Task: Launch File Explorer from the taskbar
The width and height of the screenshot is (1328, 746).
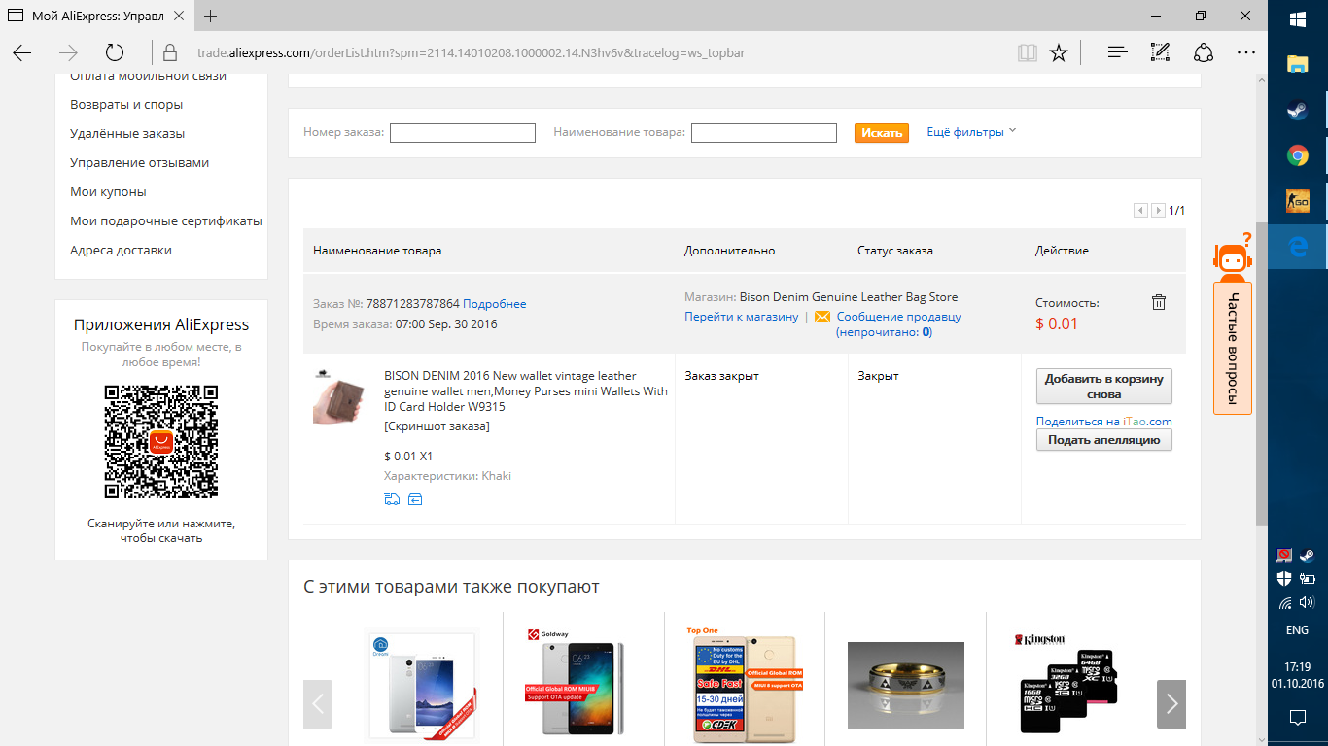Action: 1297,65
